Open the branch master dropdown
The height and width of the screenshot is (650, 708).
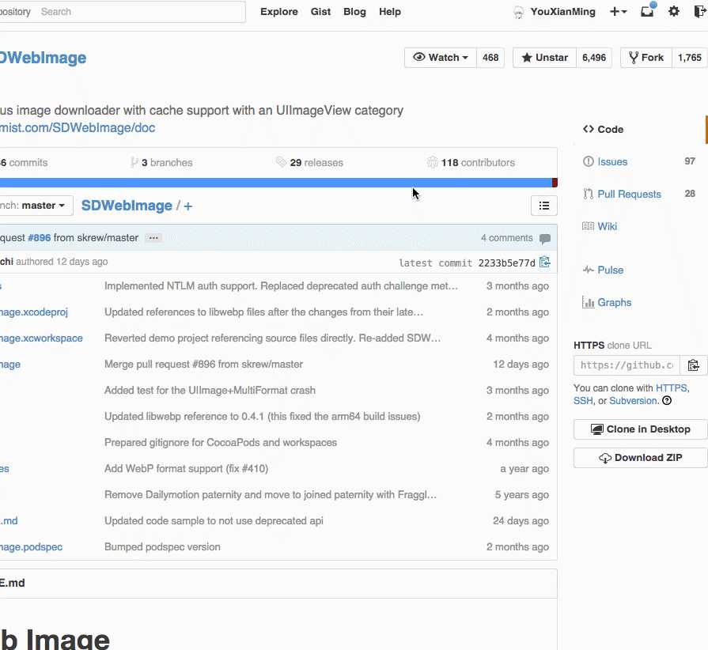click(36, 206)
